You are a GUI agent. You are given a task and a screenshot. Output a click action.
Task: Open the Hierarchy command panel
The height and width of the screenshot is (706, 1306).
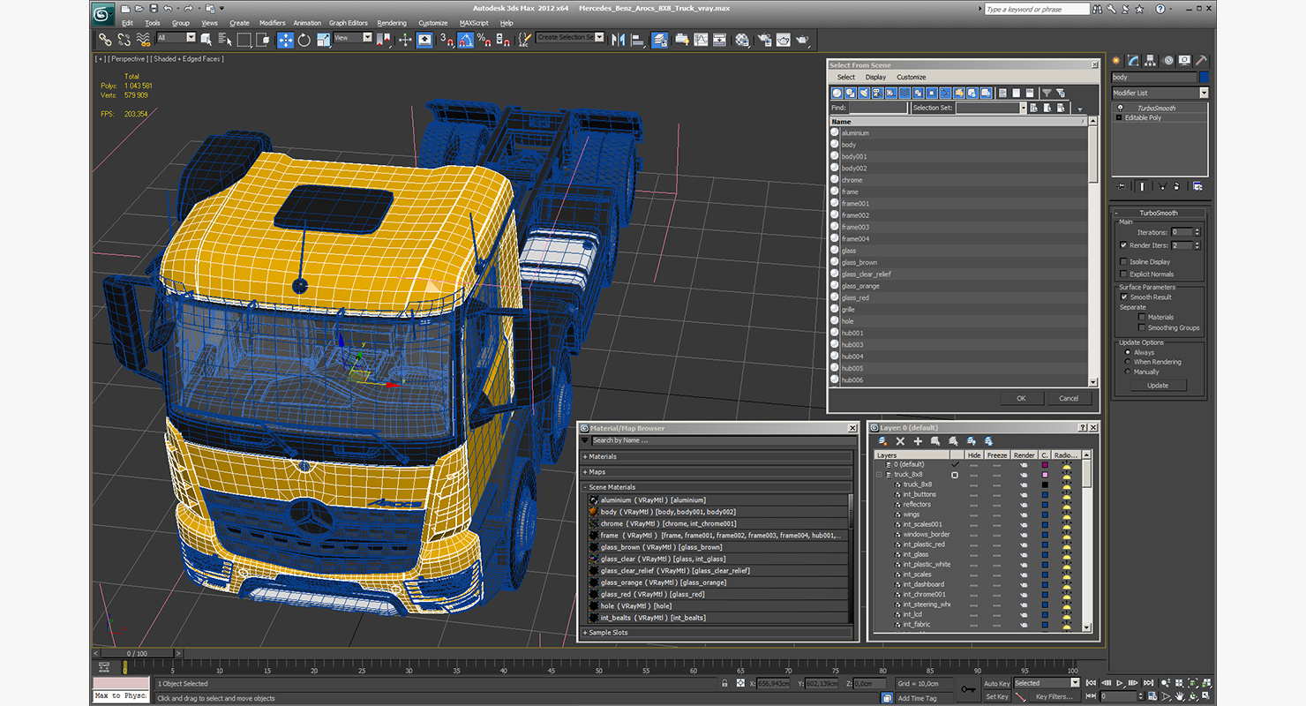[x=1150, y=61]
